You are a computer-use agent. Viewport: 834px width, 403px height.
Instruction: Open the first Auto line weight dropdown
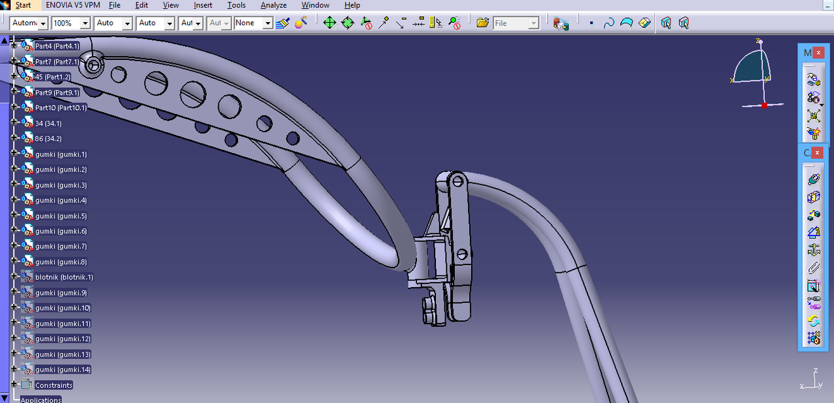127,23
